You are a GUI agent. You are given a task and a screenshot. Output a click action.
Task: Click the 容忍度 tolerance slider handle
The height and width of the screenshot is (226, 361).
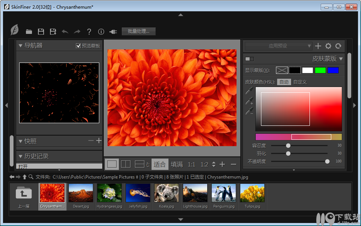pyautogui.click(x=288, y=145)
